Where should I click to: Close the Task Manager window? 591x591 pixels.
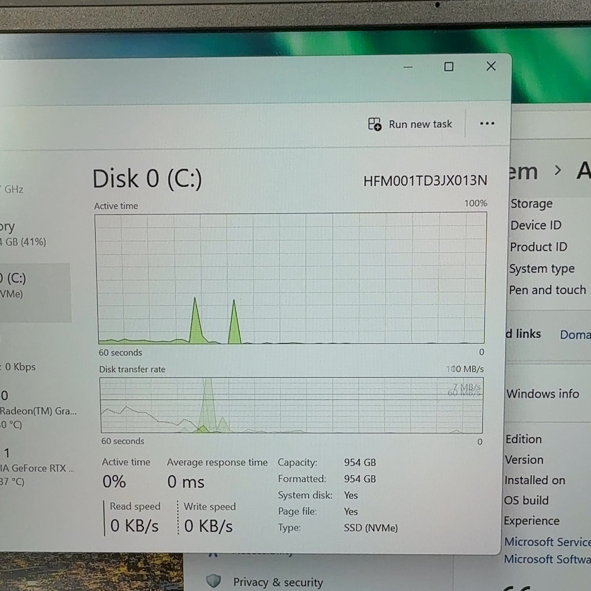491,66
